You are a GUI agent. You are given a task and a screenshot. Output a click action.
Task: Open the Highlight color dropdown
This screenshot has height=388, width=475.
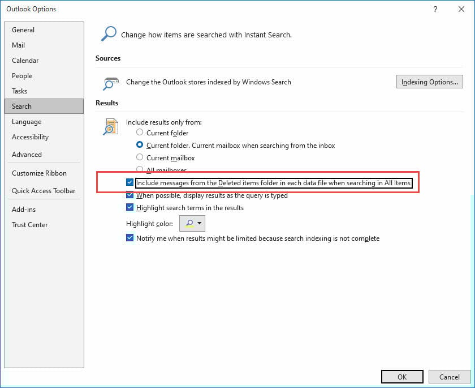pyautogui.click(x=192, y=223)
